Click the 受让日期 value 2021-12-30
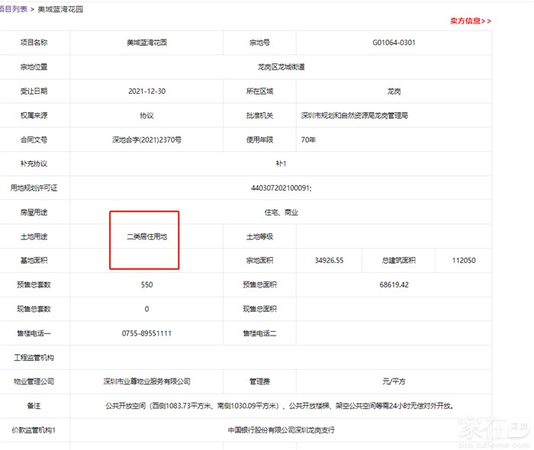534x450 pixels. click(x=146, y=92)
